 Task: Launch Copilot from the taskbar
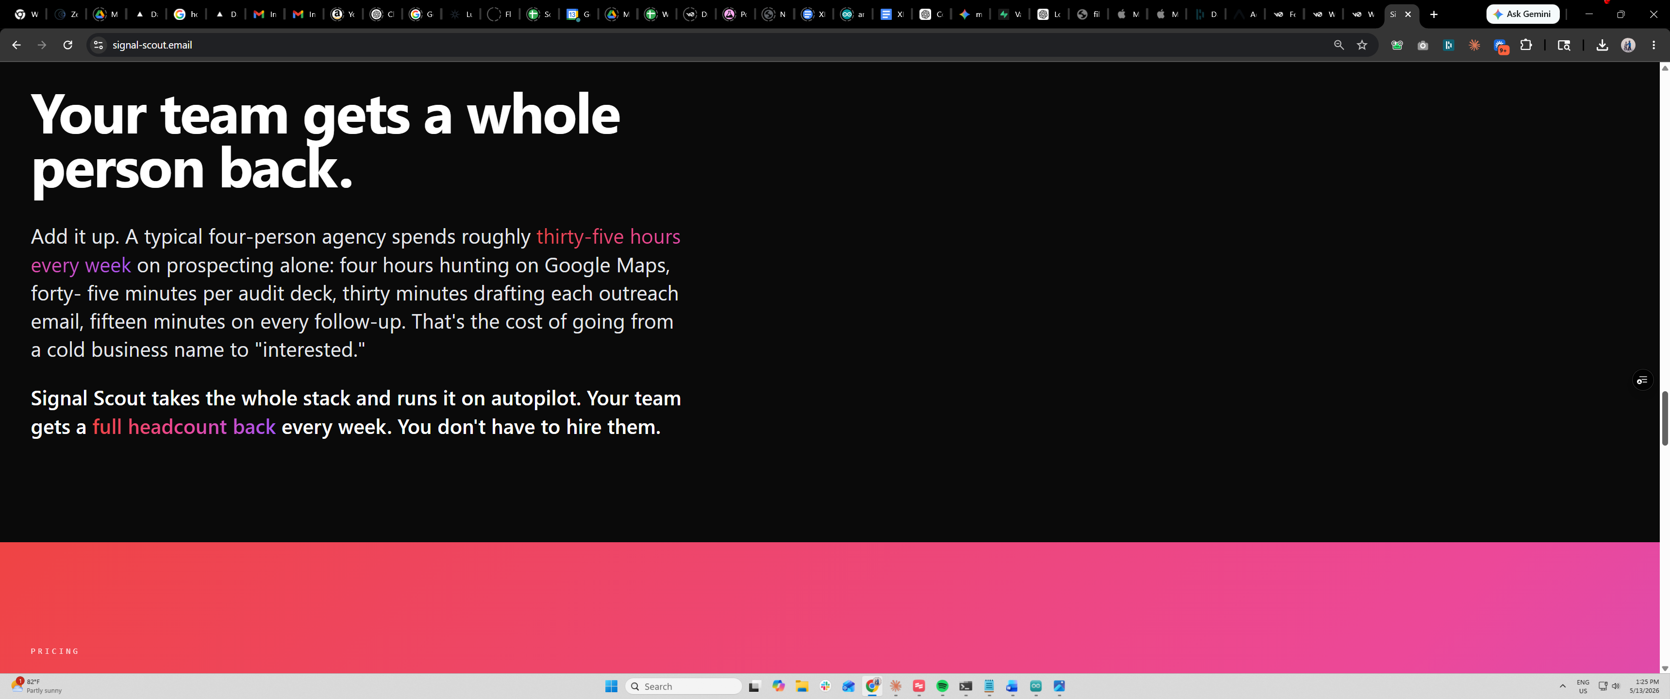click(x=779, y=686)
